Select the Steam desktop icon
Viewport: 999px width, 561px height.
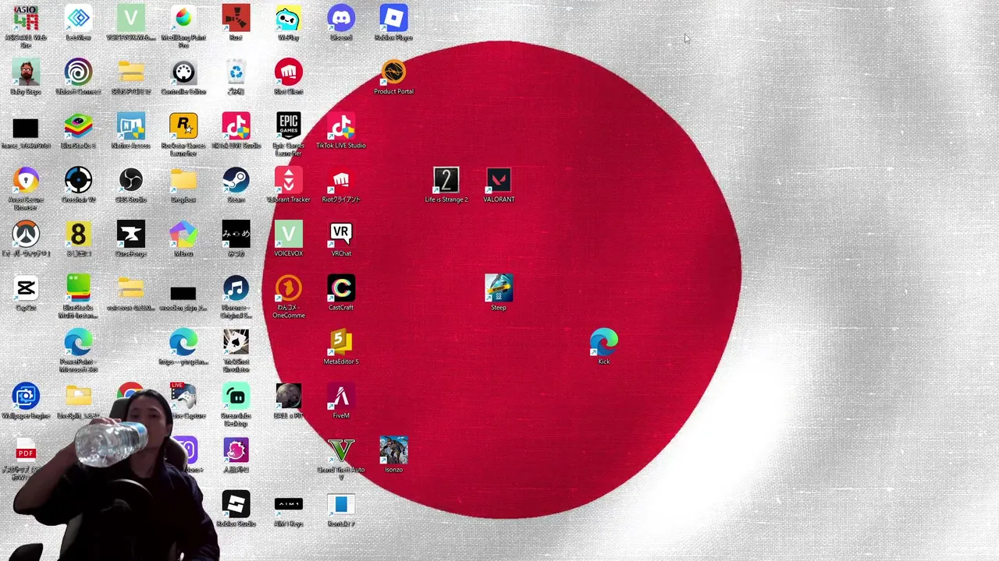pos(236,181)
